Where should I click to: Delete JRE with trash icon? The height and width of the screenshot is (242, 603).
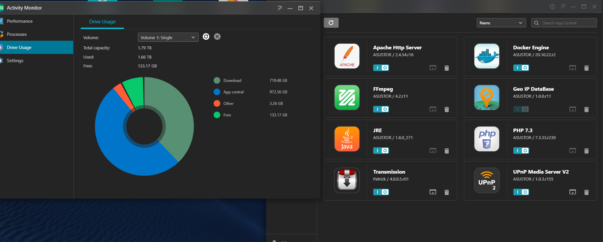[x=447, y=151]
